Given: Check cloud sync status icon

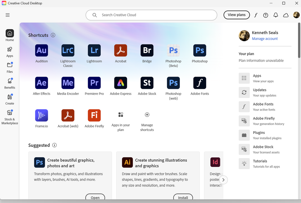Looking at the screenshot, I should (x=286, y=15).
